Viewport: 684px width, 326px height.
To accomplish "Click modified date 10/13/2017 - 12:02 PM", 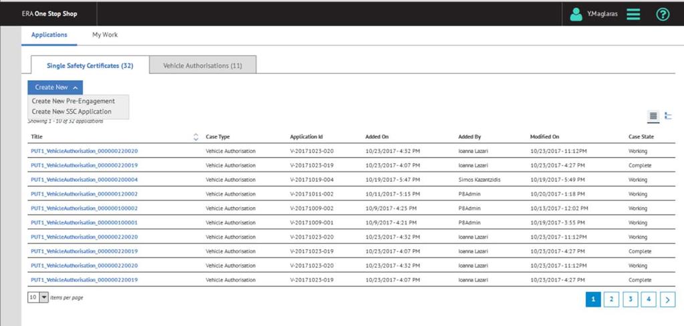I will pyautogui.click(x=558, y=208).
